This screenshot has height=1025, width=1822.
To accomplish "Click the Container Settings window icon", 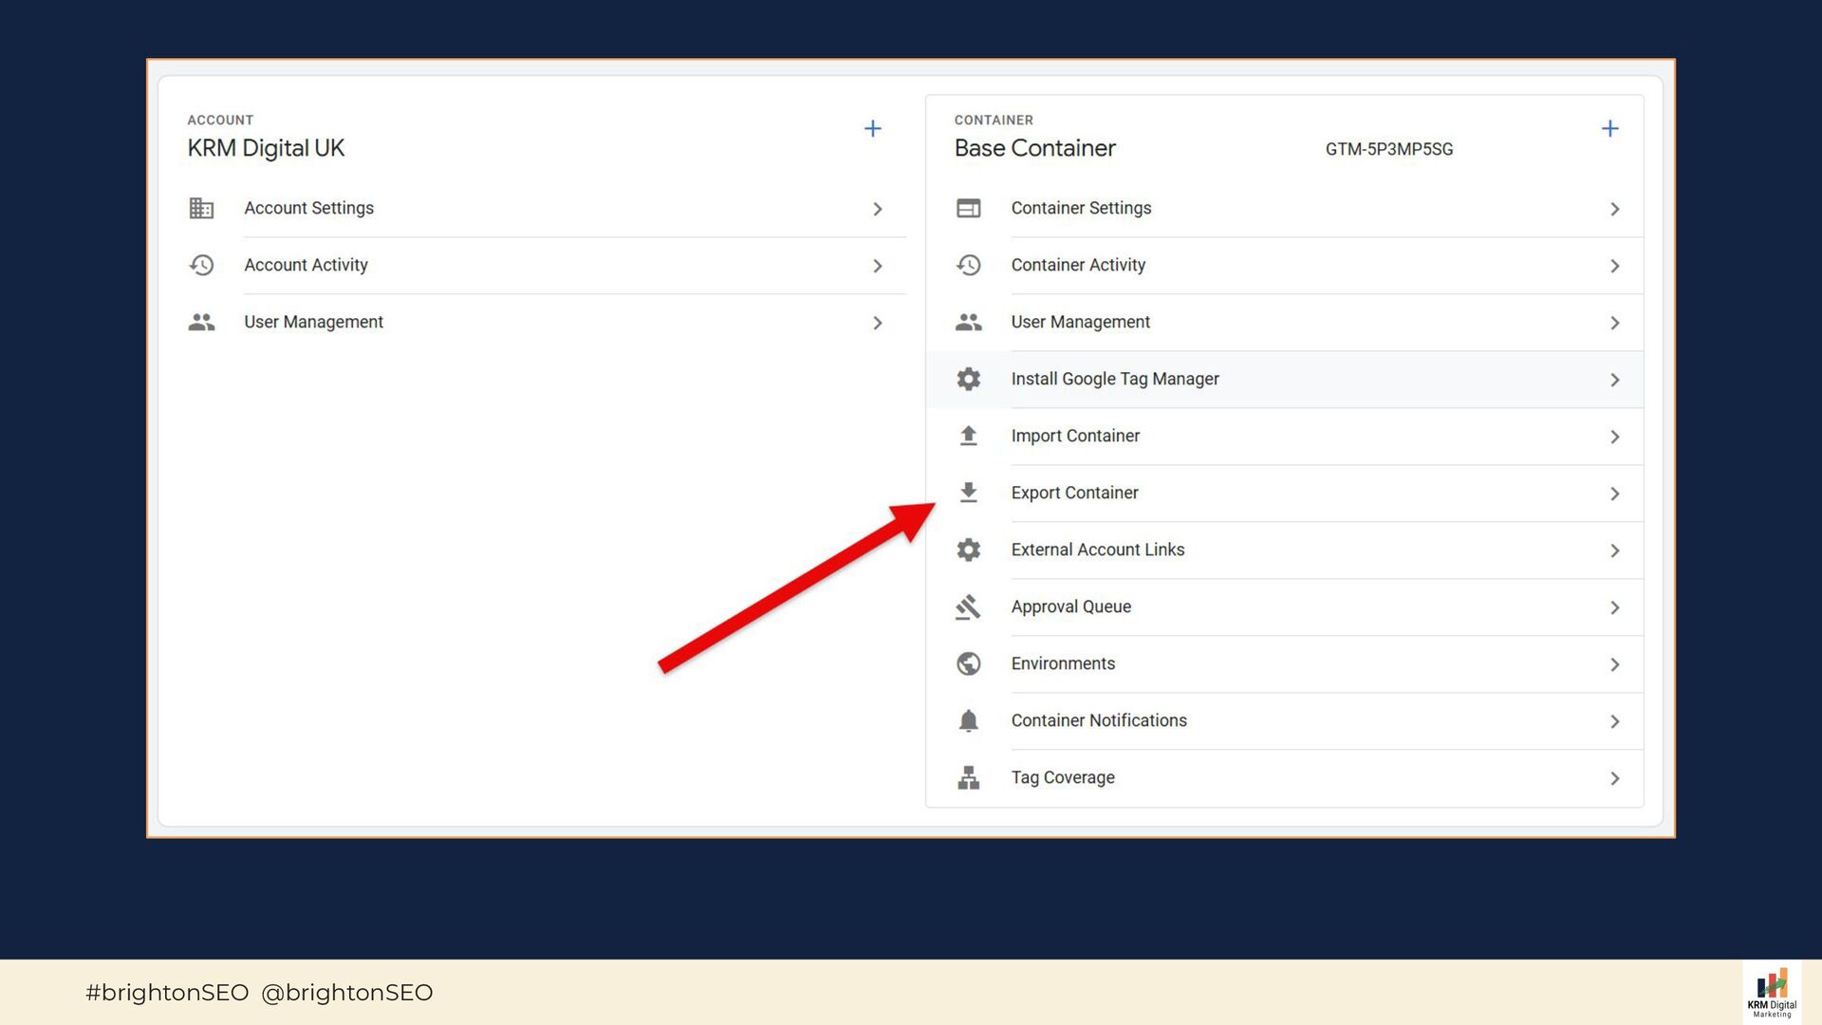I will pos(968,208).
